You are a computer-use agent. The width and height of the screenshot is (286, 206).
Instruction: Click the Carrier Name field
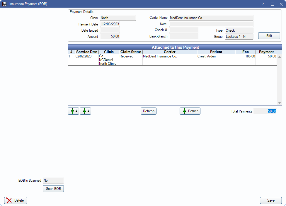211,18
